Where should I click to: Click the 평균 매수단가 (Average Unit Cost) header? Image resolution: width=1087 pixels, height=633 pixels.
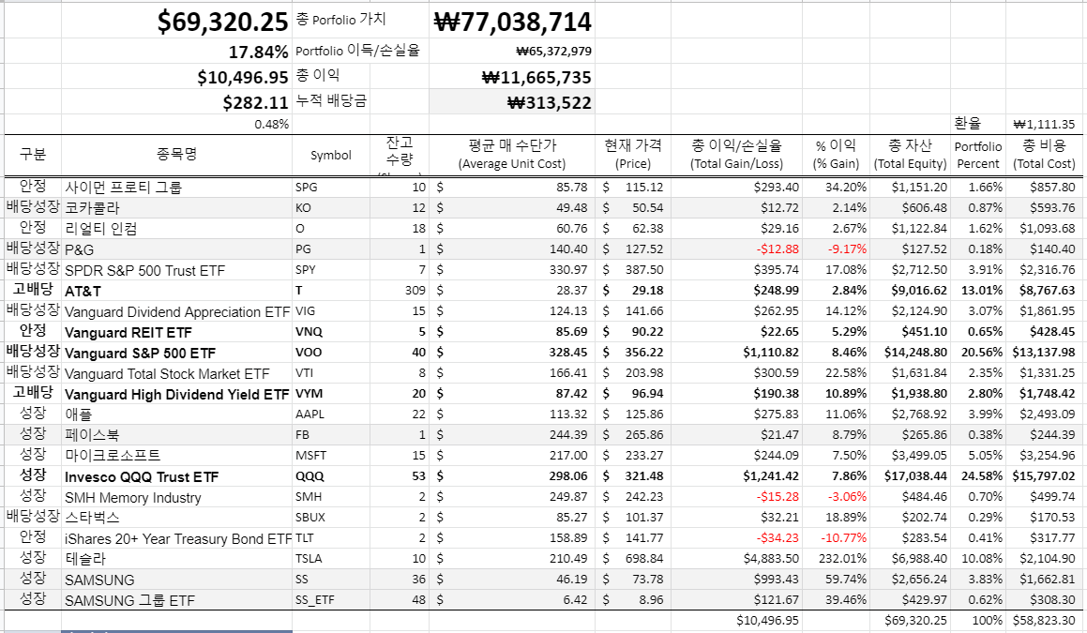tap(511, 155)
